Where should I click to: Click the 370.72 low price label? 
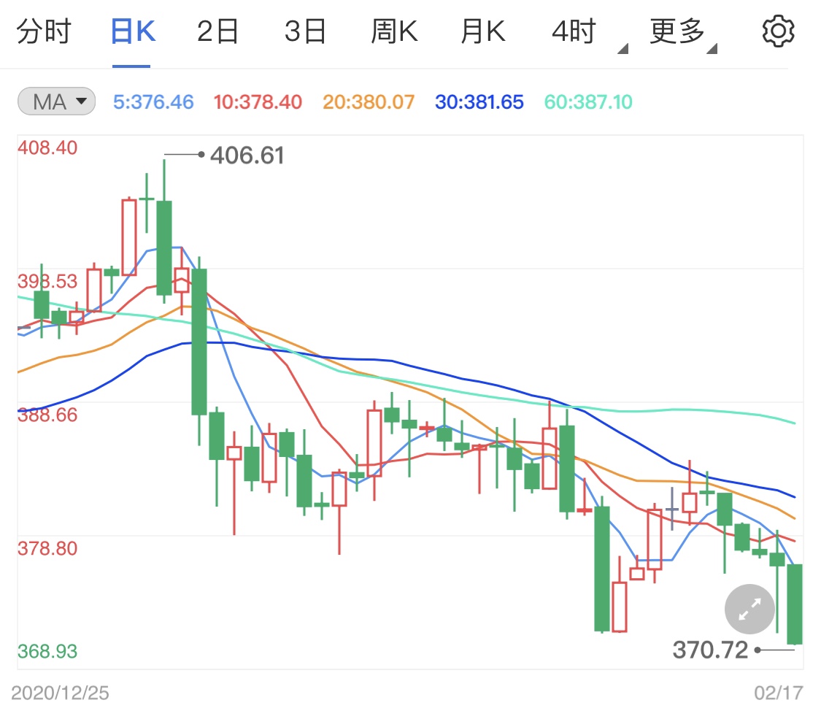point(710,649)
